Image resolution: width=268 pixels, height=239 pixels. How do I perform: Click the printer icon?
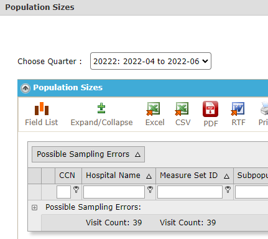[264, 108]
